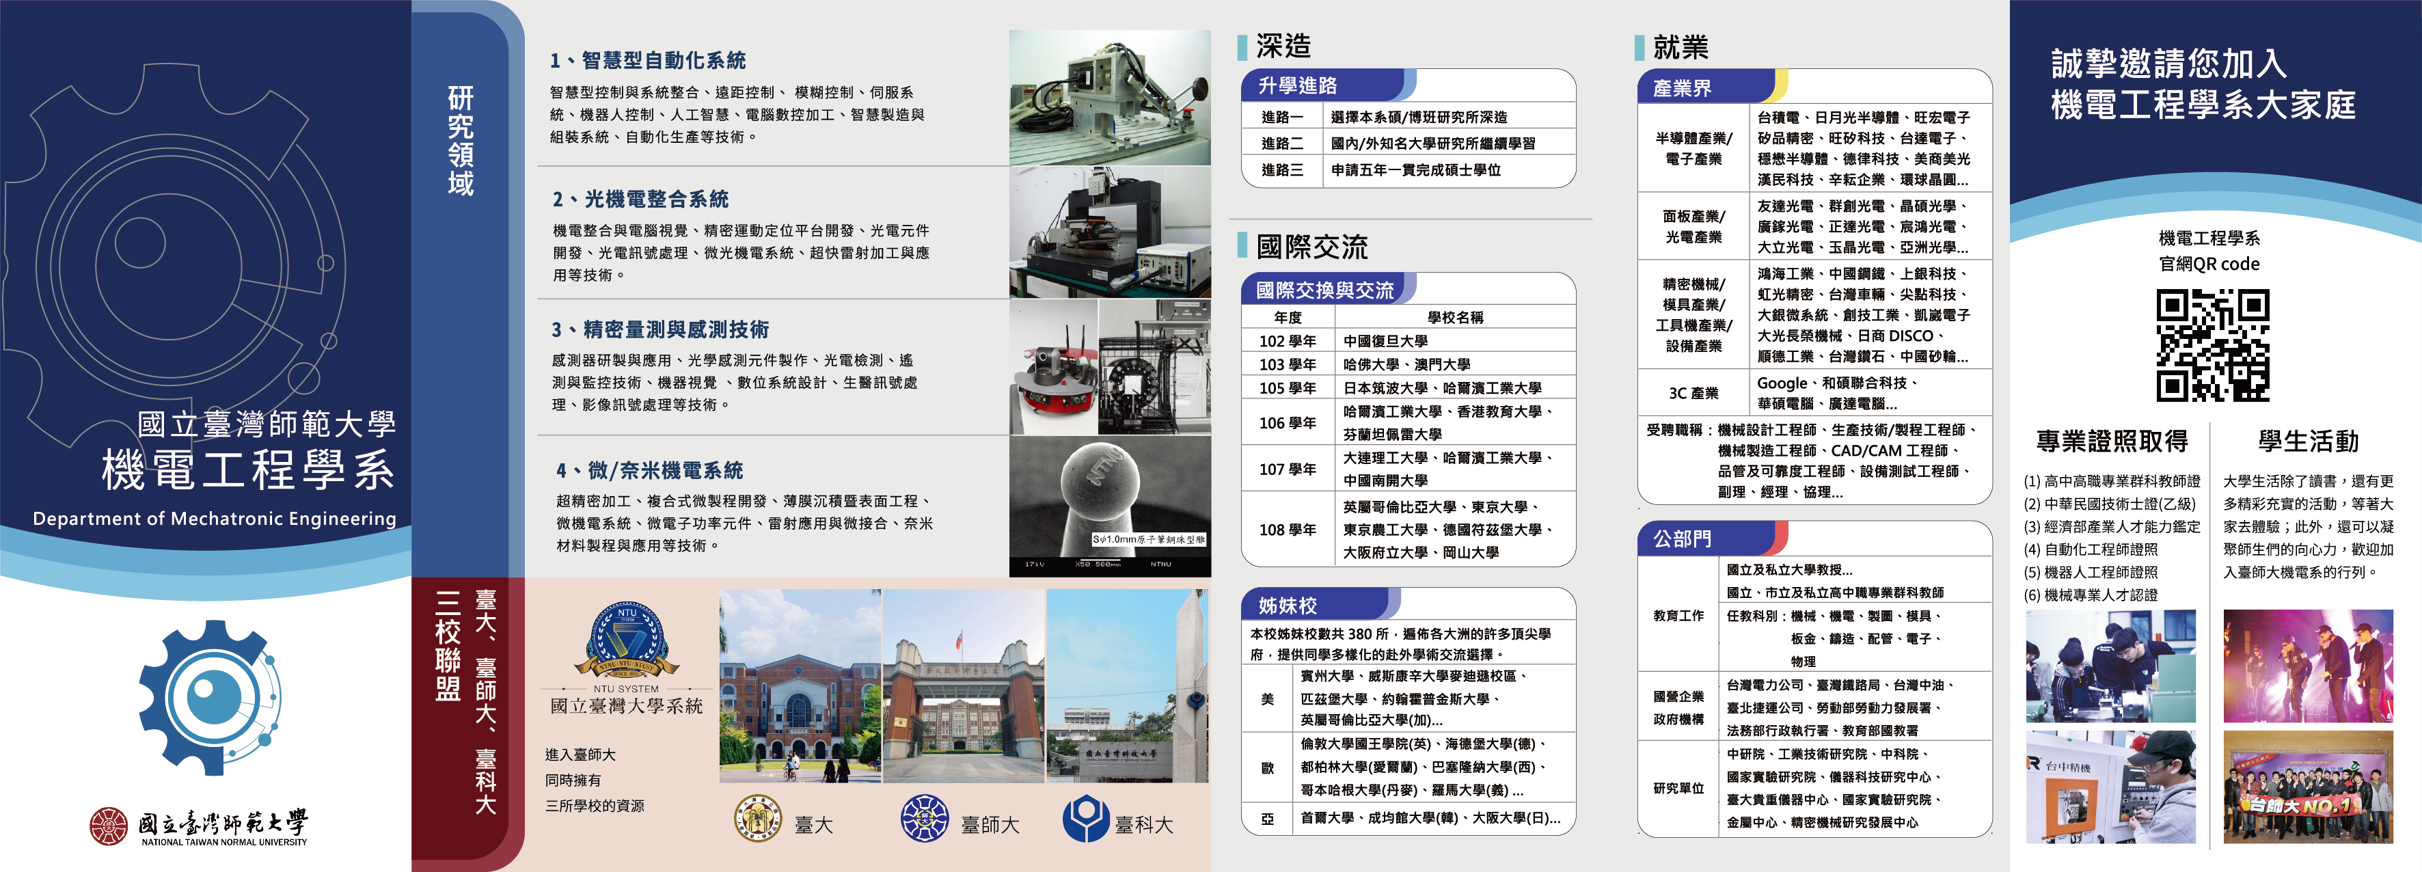The height and width of the screenshot is (872, 2422).
Task: Open the precision measurement sensor photo
Action: pos(1109,367)
